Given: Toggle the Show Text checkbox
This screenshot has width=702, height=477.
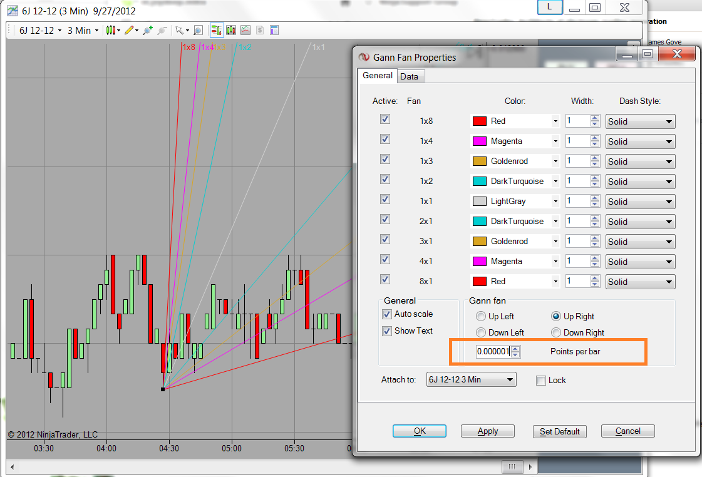Looking at the screenshot, I should [x=387, y=331].
